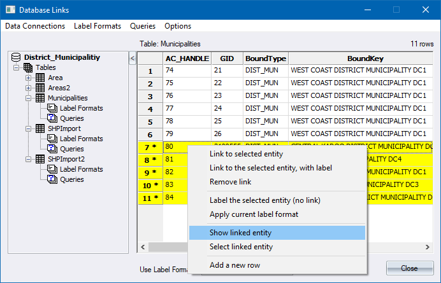Click the Municipalities table icon

[x=40, y=98]
